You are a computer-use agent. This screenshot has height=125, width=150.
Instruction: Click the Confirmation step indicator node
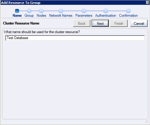coord(128,11)
